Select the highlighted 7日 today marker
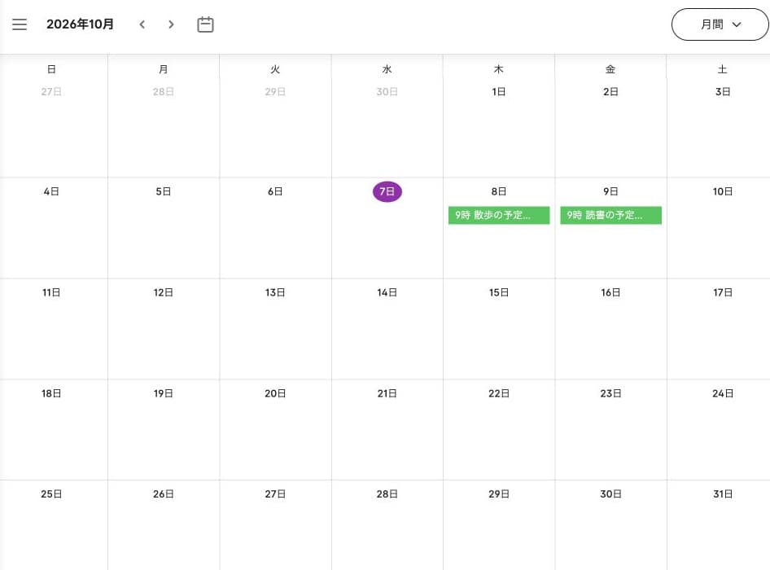The width and height of the screenshot is (770, 570). 387,191
